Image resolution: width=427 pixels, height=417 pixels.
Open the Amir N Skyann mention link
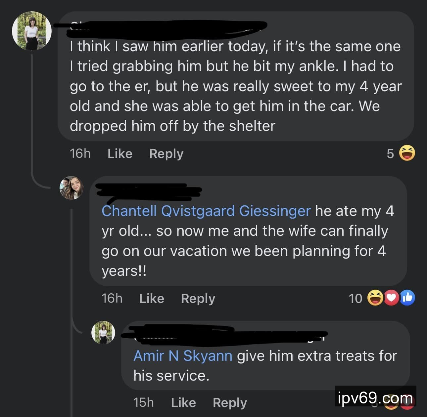183,356
